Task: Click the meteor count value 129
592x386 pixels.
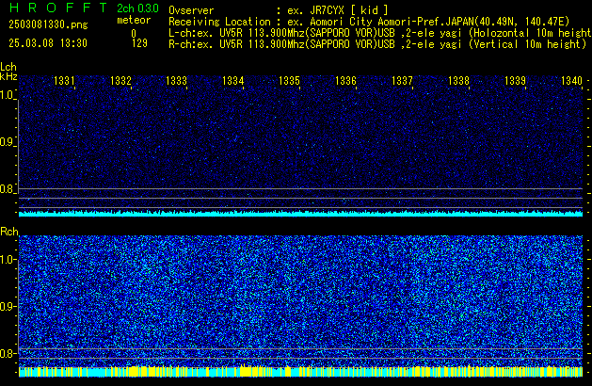Action: click(139, 43)
